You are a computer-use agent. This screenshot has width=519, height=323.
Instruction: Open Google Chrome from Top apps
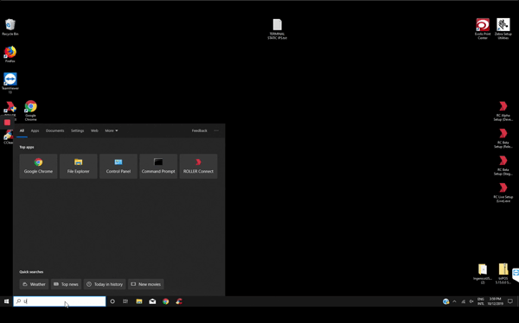click(38, 166)
